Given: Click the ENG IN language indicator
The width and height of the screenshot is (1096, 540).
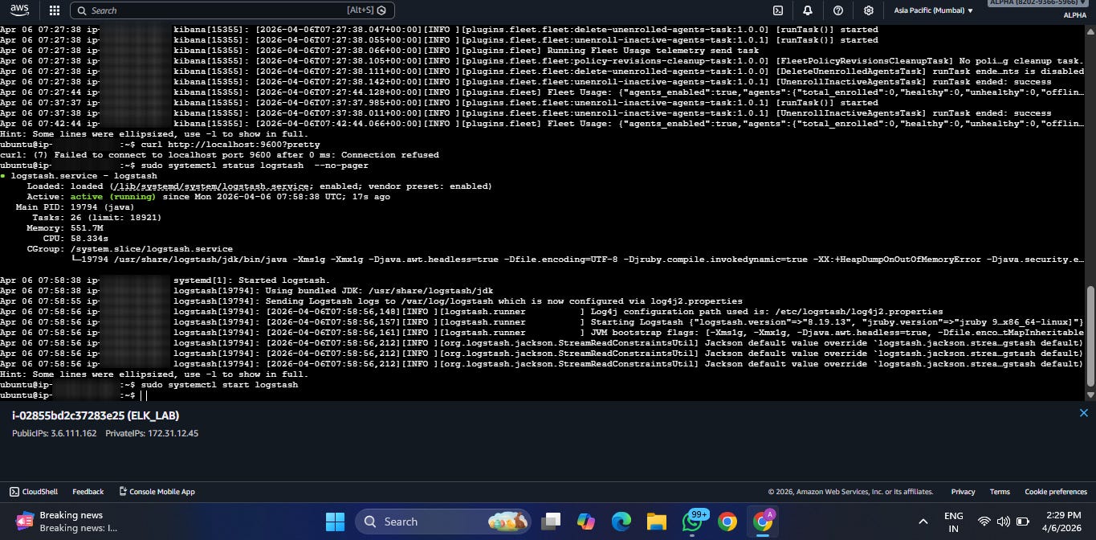Looking at the screenshot, I should click(953, 522).
